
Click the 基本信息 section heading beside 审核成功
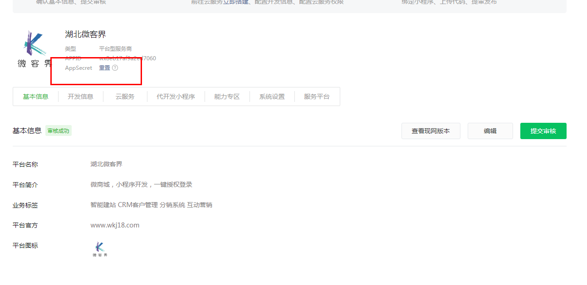pos(27,130)
